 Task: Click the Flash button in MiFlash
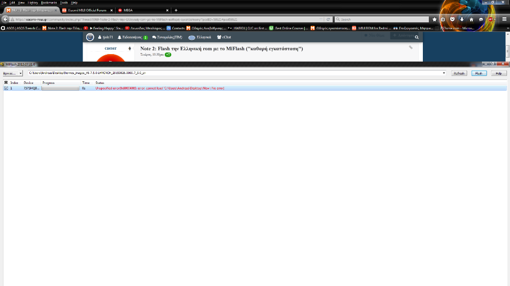[x=479, y=73]
